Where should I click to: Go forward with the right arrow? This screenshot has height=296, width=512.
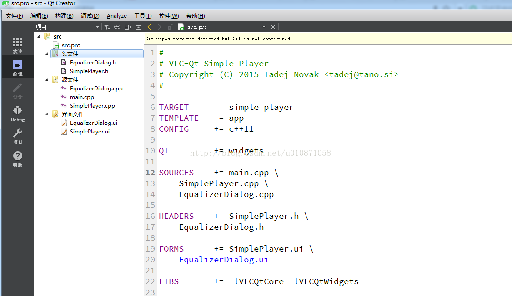pyautogui.click(x=159, y=27)
